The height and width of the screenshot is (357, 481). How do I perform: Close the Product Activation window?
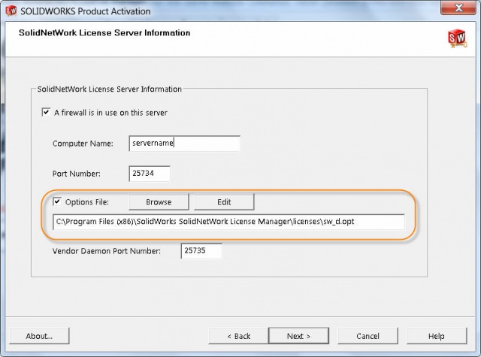[x=458, y=8]
